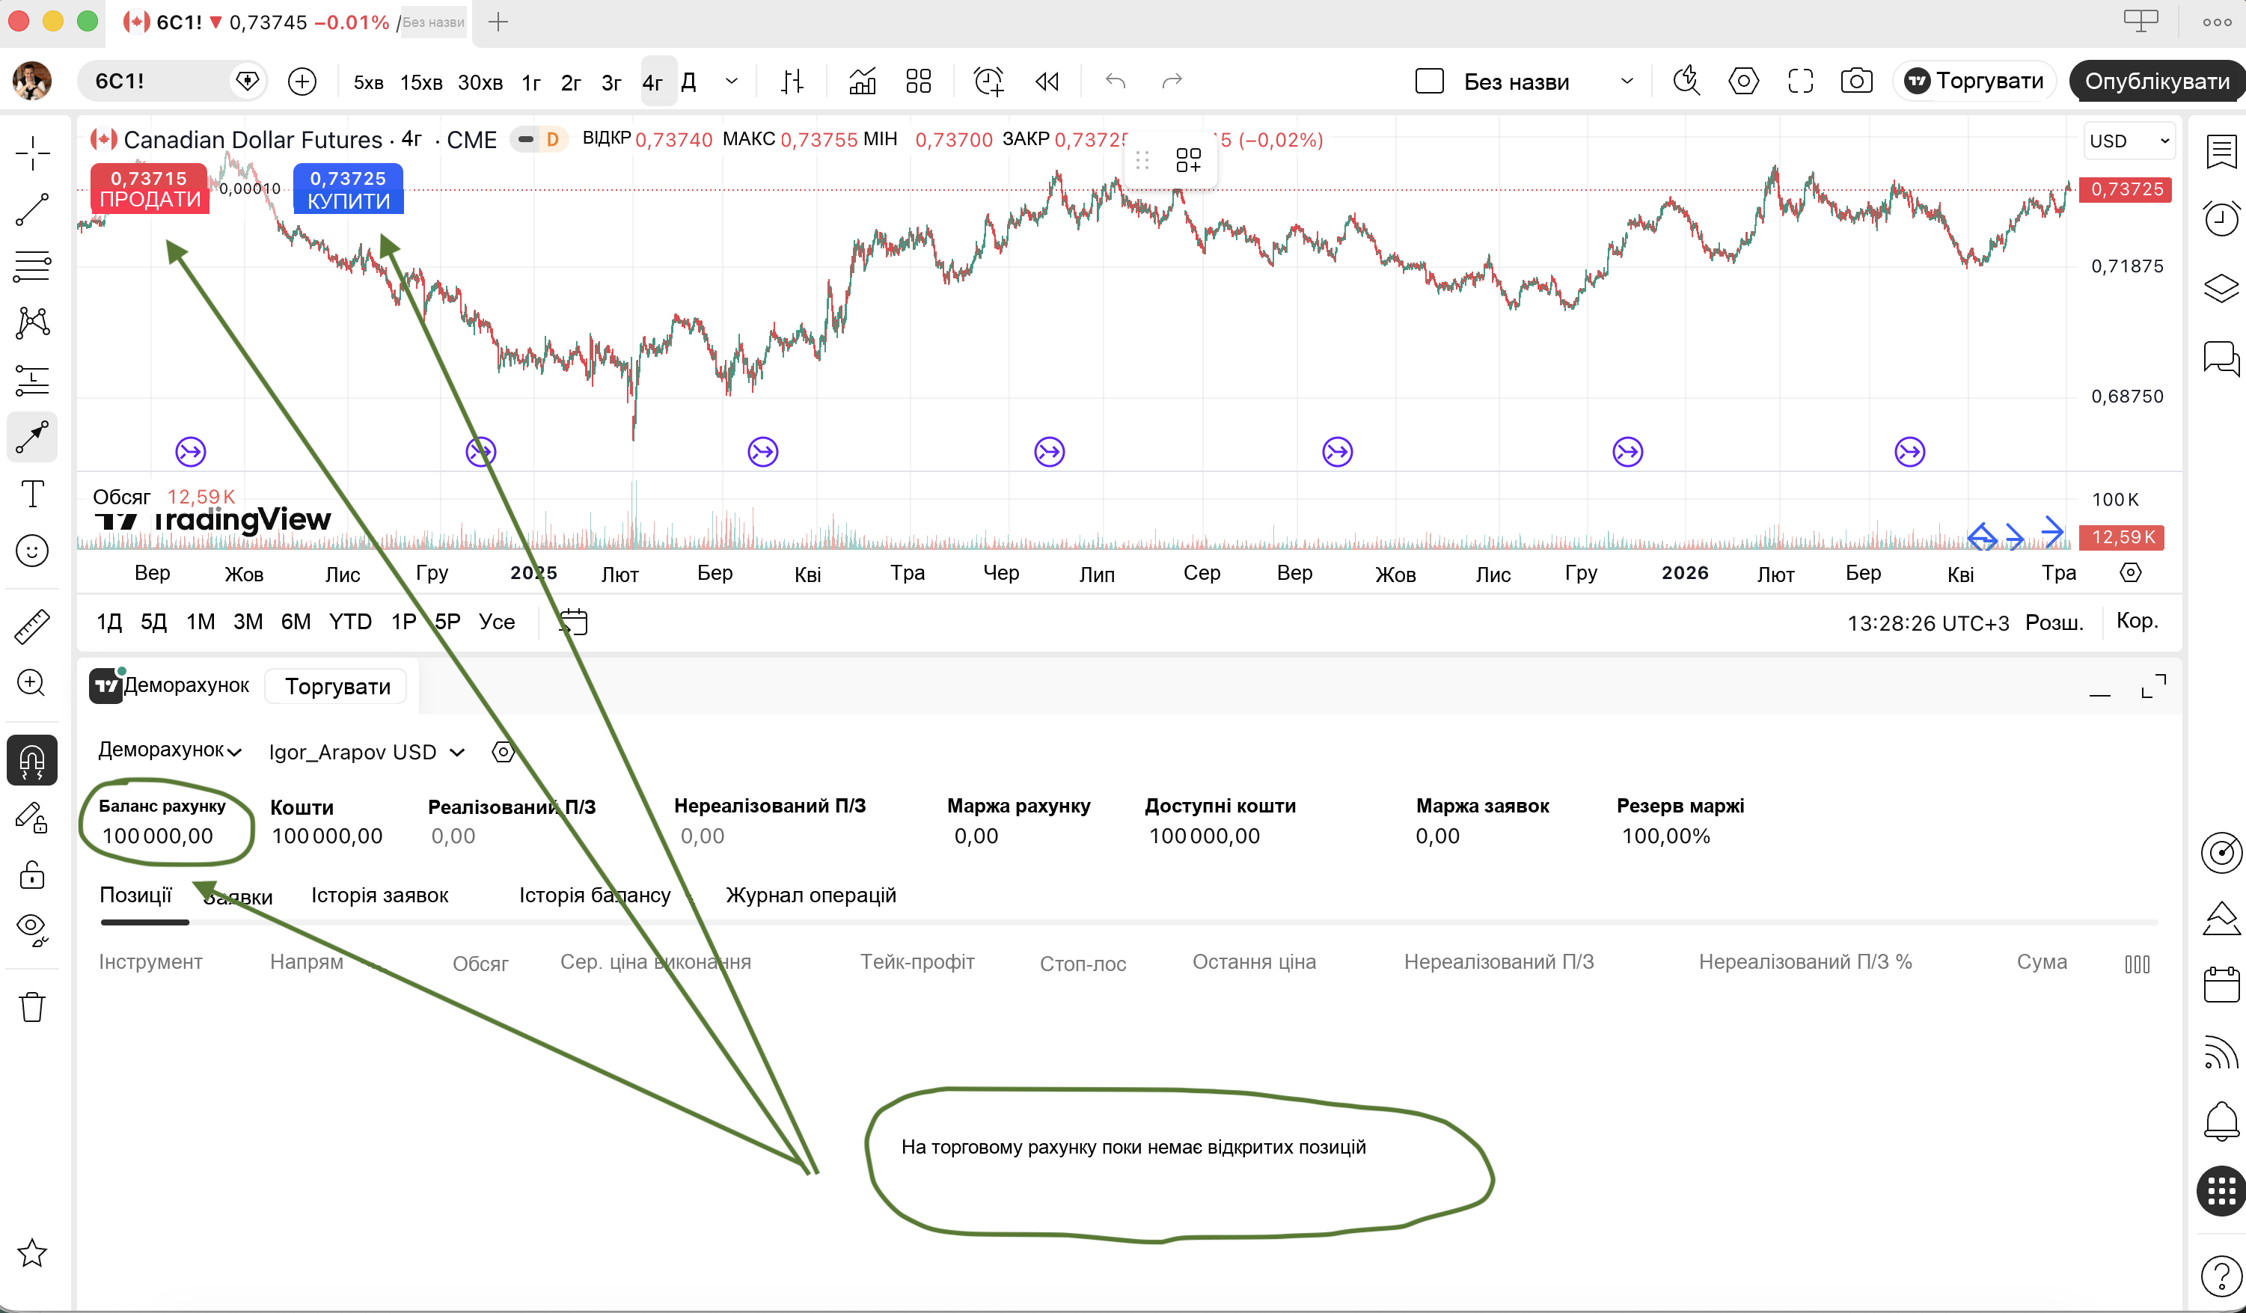Click Торгувати in the trading panel
2246x1313 pixels.
[337, 686]
